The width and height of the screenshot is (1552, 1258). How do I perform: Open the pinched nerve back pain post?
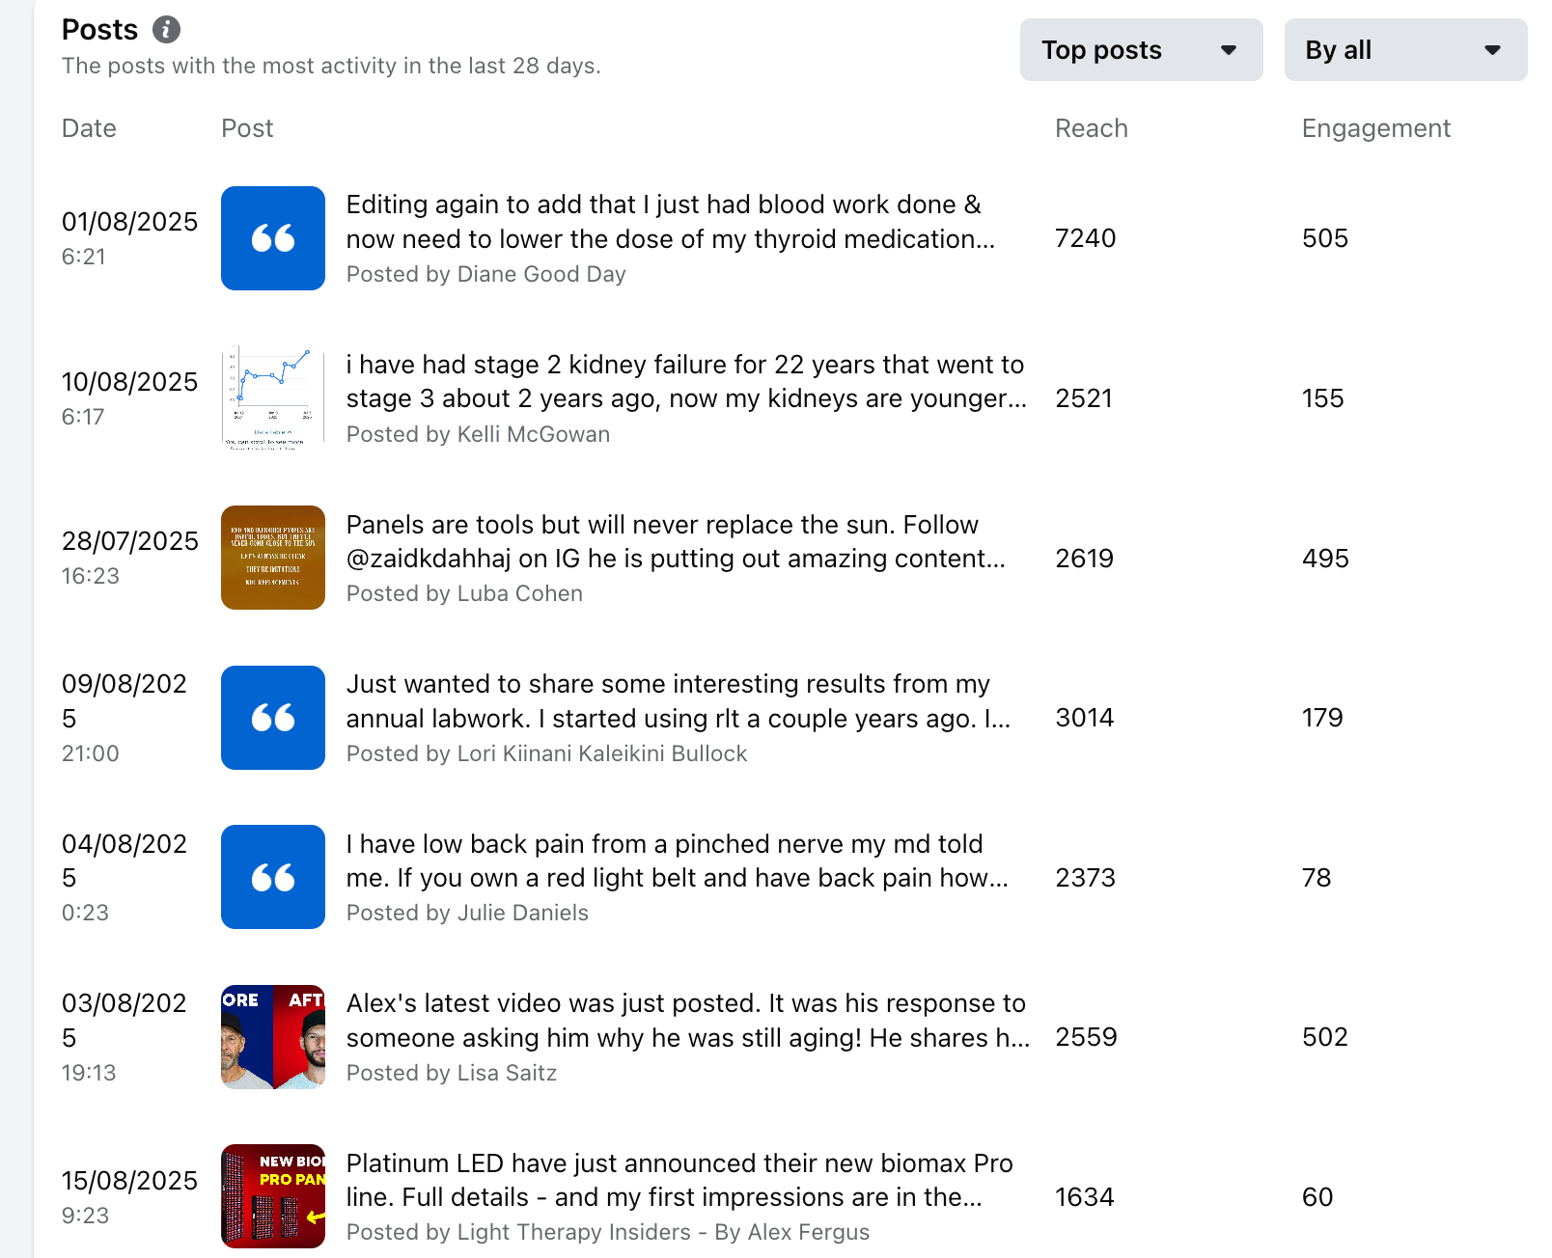pos(677,861)
